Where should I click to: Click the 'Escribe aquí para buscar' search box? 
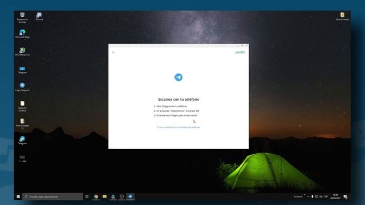[x=52, y=196]
